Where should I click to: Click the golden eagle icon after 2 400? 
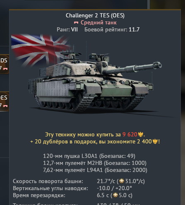155,142
